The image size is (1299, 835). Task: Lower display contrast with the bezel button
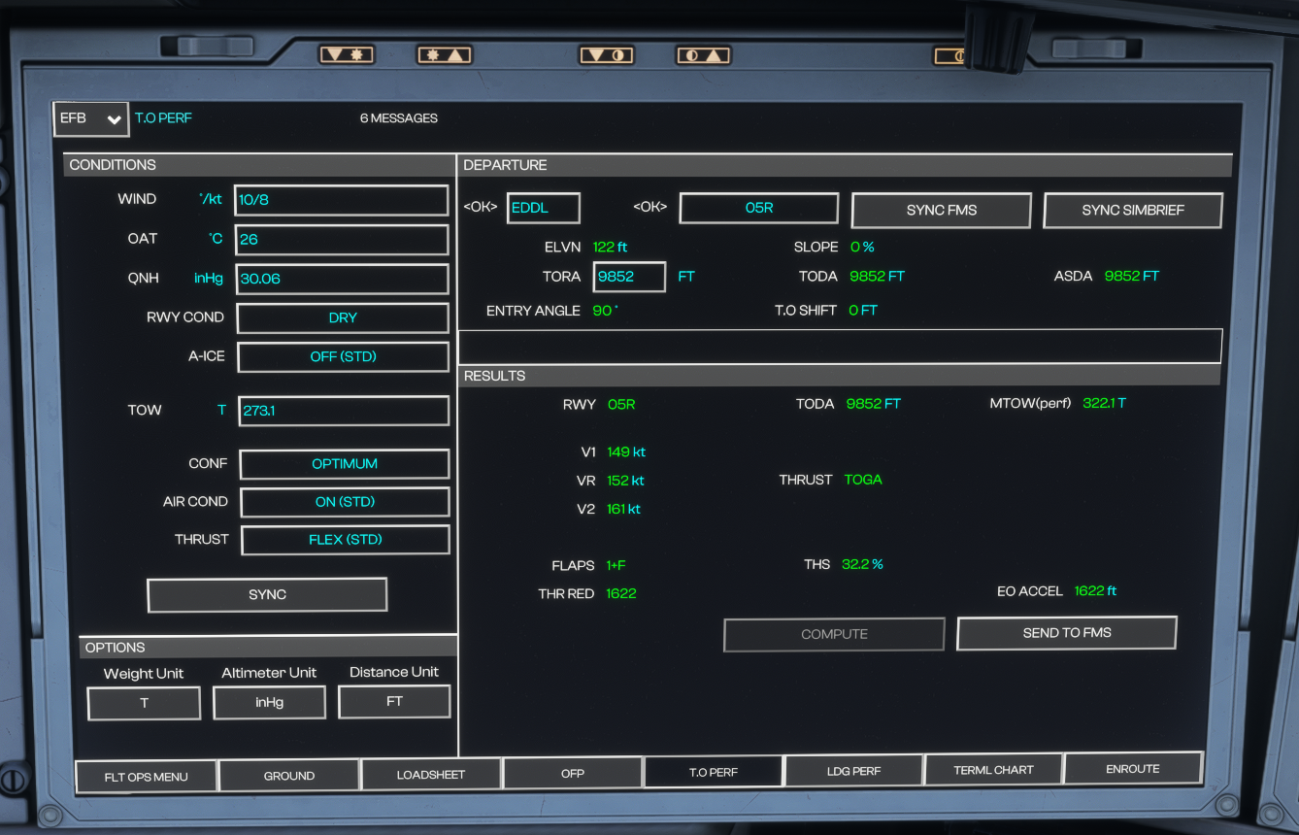pyautogui.click(x=607, y=55)
